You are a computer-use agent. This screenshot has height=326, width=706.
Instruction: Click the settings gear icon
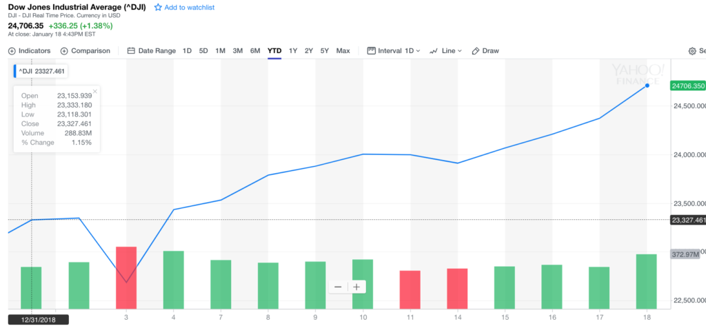pyautogui.click(x=692, y=51)
